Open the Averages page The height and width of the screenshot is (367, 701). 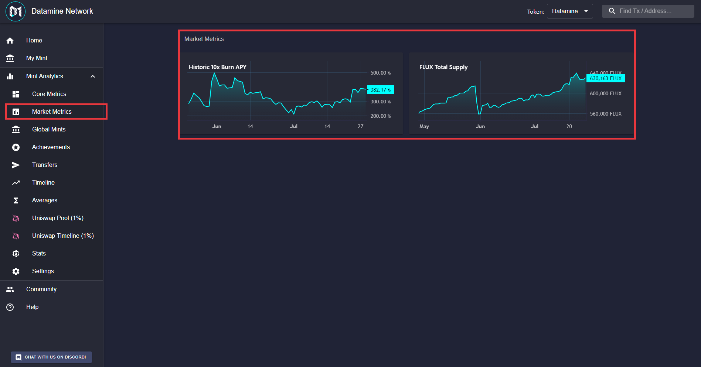tap(52, 200)
